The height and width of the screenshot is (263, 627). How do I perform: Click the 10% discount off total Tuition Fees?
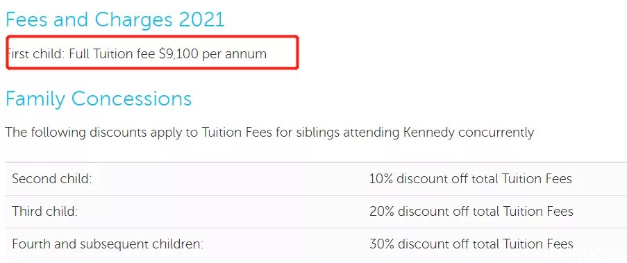coord(471,178)
